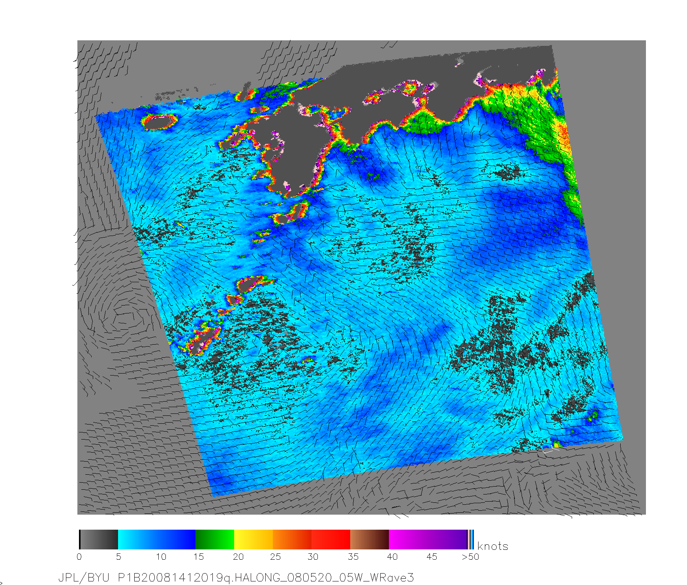This screenshot has height=585, width=687.
Task: Click the brown 35-40 knots color band
Action: click(x=370, y=540)
